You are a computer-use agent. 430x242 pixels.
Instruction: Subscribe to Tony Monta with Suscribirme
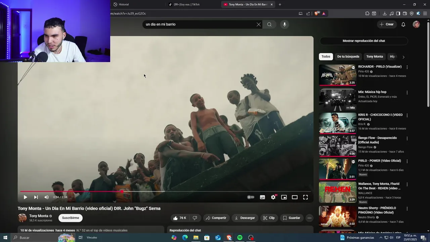(x=71, y=218)
